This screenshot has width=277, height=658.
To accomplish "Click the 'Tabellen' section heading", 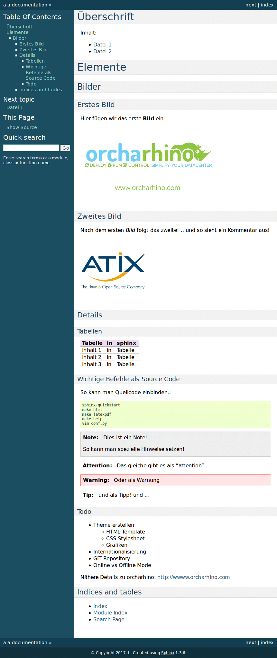I will pyautogui.click(x=89, y=331).
